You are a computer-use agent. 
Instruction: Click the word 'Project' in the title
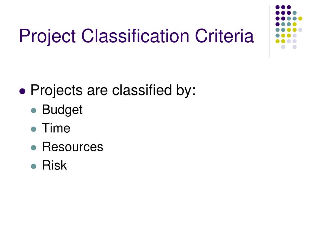[x=47, y=37]
